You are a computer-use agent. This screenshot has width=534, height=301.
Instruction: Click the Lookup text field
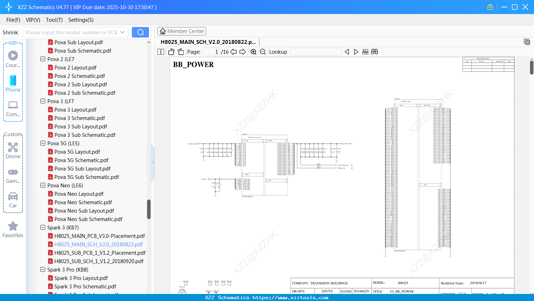(x=316, y=52)
